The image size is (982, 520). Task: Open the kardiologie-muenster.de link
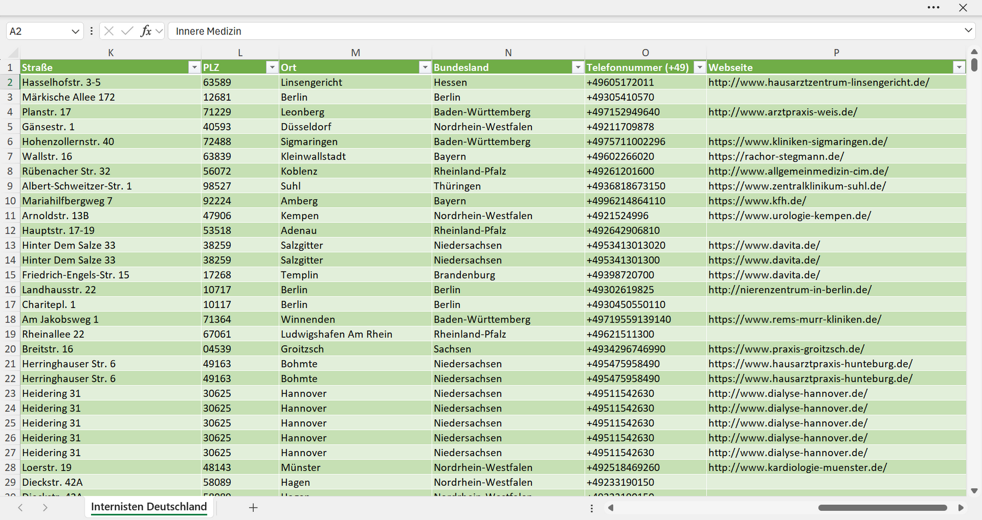click(x=798, y=468)
